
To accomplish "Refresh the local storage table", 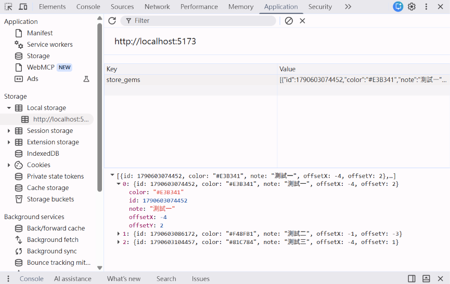I will click(x=112, y=21).
